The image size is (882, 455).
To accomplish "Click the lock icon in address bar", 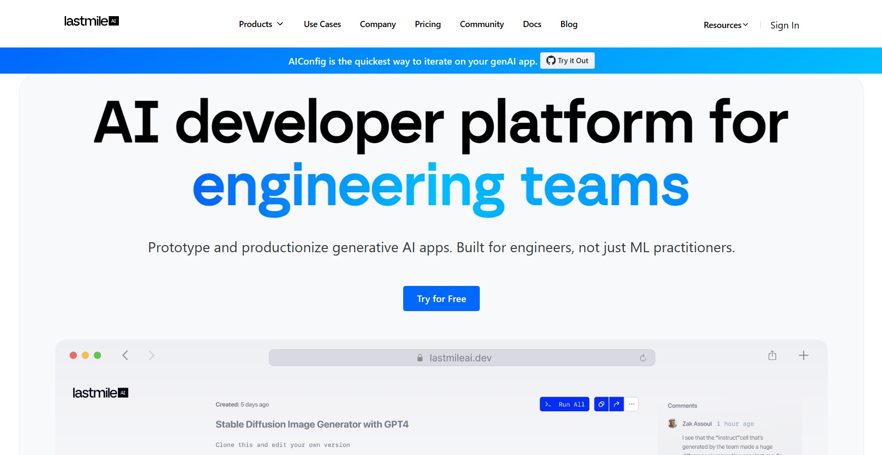I will tap(420, 358).
